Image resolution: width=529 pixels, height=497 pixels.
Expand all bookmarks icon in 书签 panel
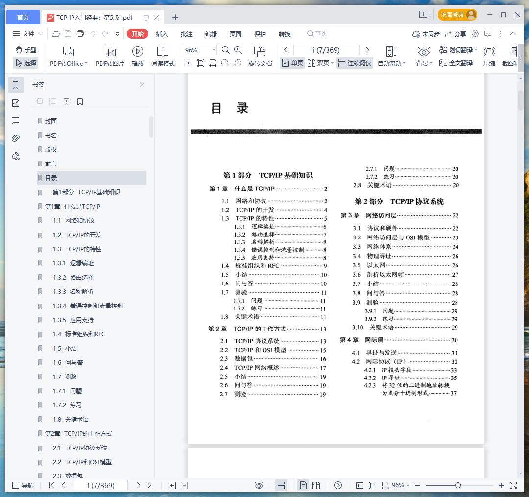click(x=39, y=102)
